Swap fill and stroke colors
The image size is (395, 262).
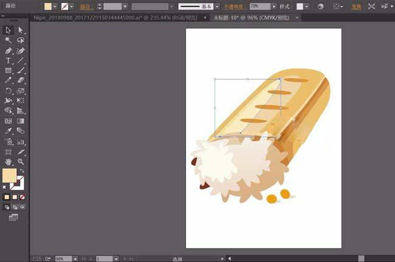click(22, 171)
